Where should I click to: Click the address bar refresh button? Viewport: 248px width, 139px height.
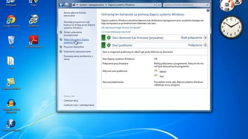point(159,5)
